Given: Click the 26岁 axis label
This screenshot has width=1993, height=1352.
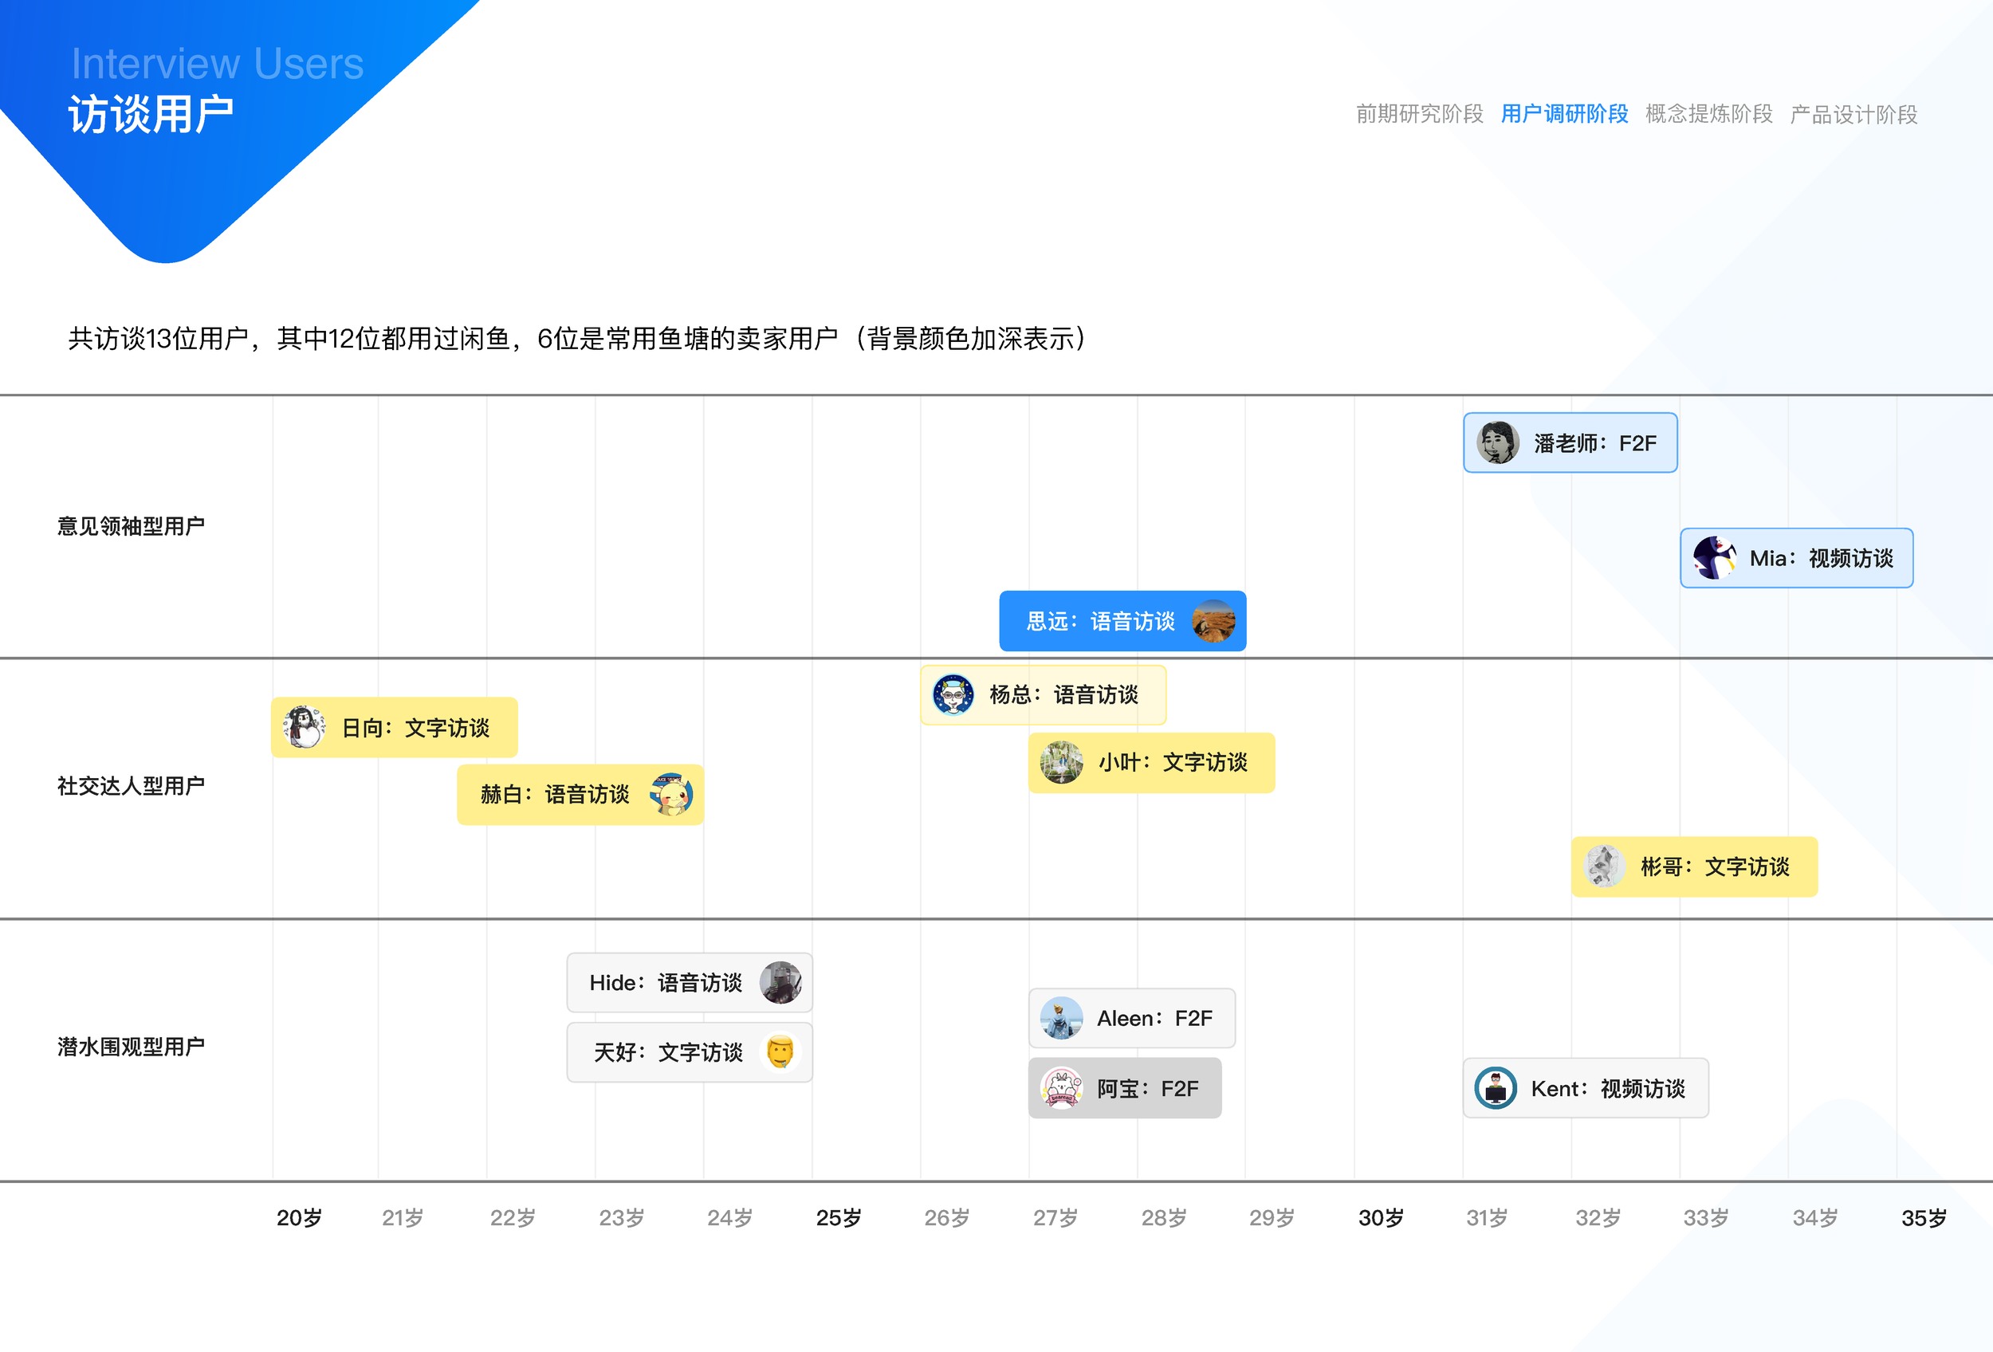Looking at the screenshot, I should [x=947, y=1217].
